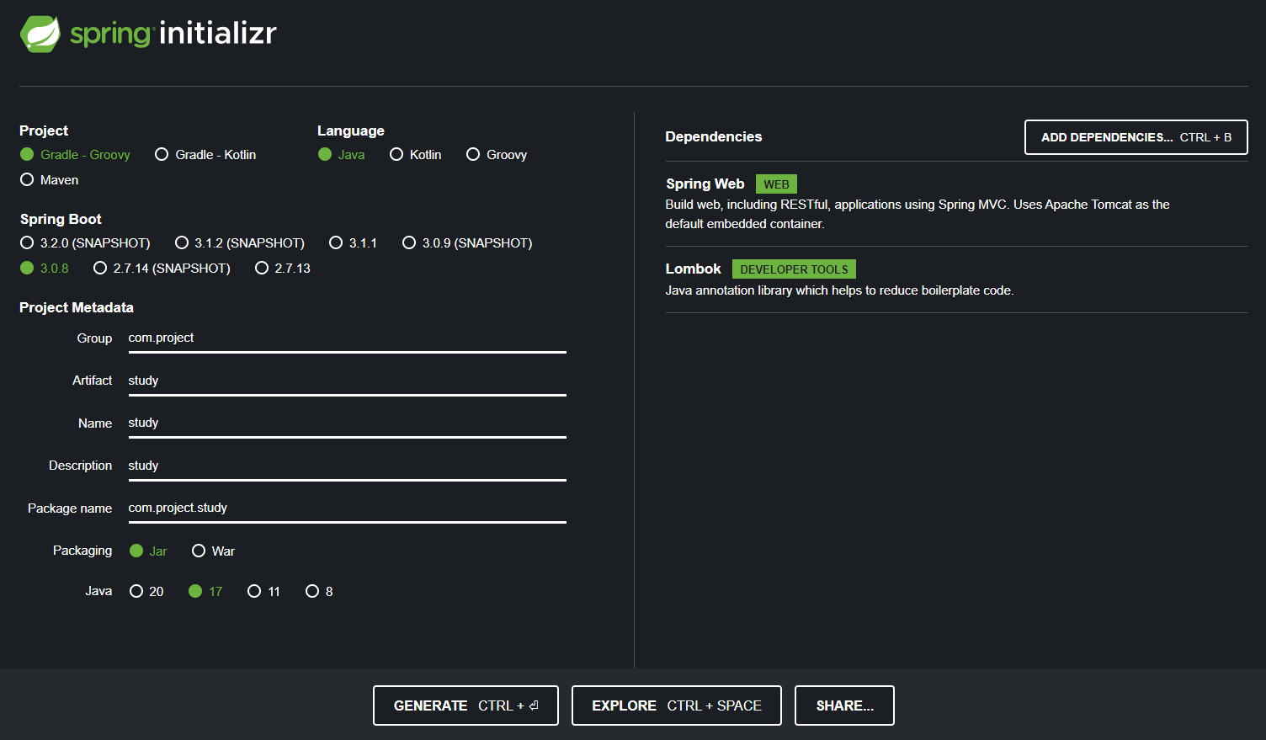Image resolution: width=1266 pixels, height=740 pixels.
Task: Edit the Group field com.project
Action: tap(347, 338)
